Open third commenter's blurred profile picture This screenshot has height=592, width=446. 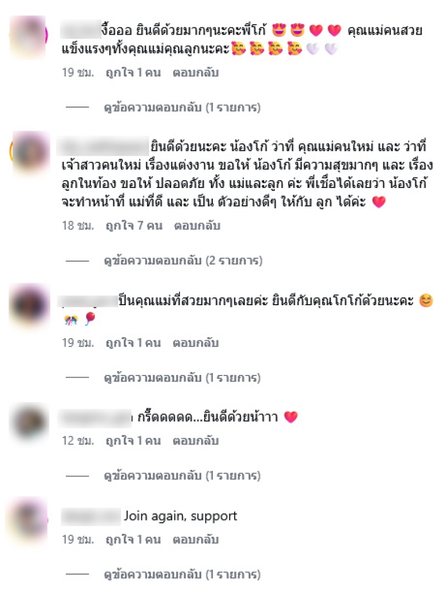click(30, 305)
